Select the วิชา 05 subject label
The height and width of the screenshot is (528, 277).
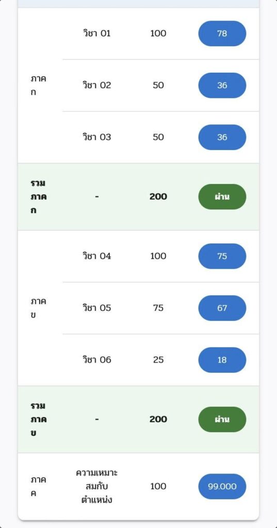[96, 308]
